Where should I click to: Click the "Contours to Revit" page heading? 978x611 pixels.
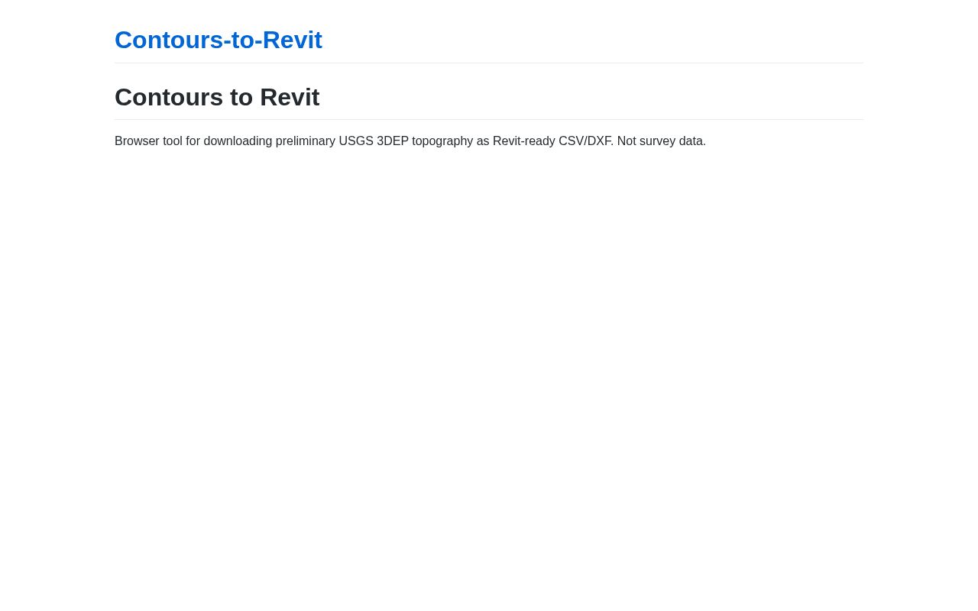pos(217,97)
